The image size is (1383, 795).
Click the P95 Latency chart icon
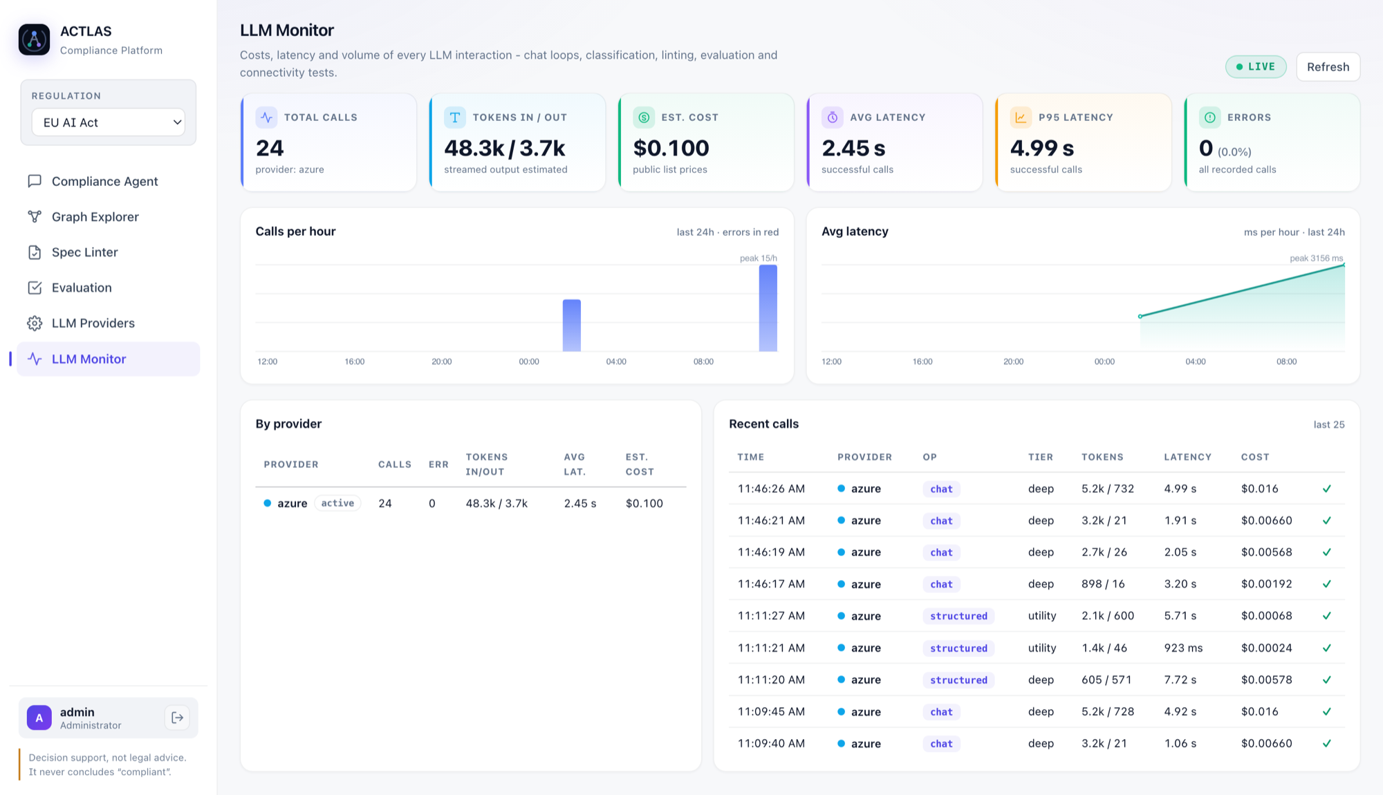1021,118
